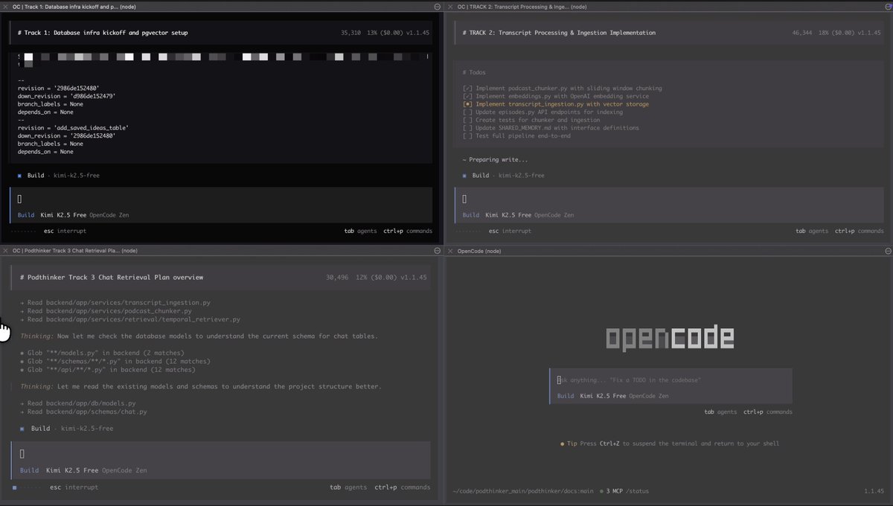The width and height of the screenshot is (893, 506).
Task: Click 'Kimi K2.5 Free' model label in TRACK 2 pane
Action: (x=508, y=215)
